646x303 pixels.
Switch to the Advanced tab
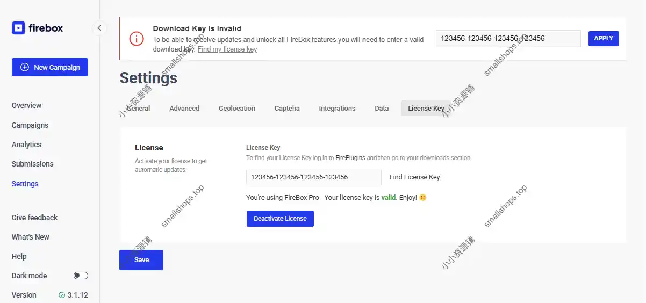(184, 108)
